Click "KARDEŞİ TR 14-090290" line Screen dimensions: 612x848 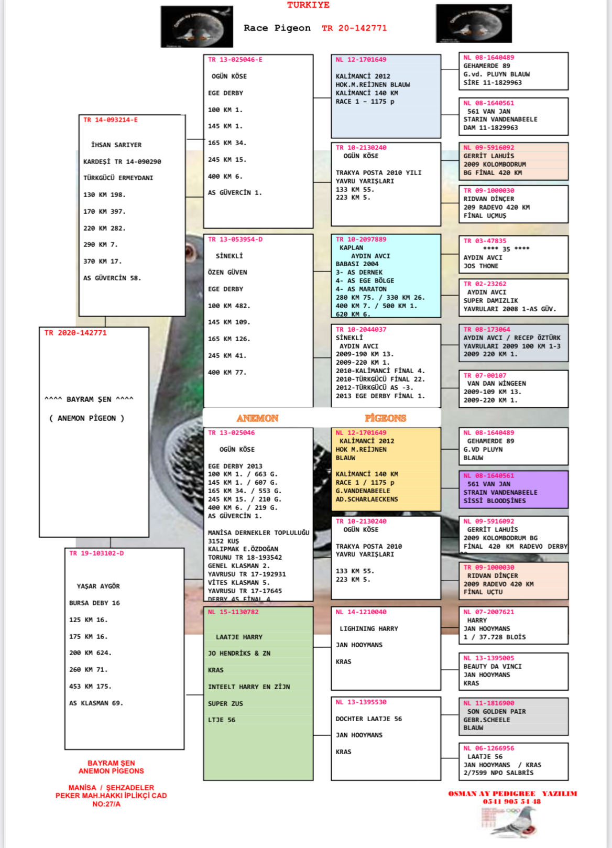tap(122, 161)
